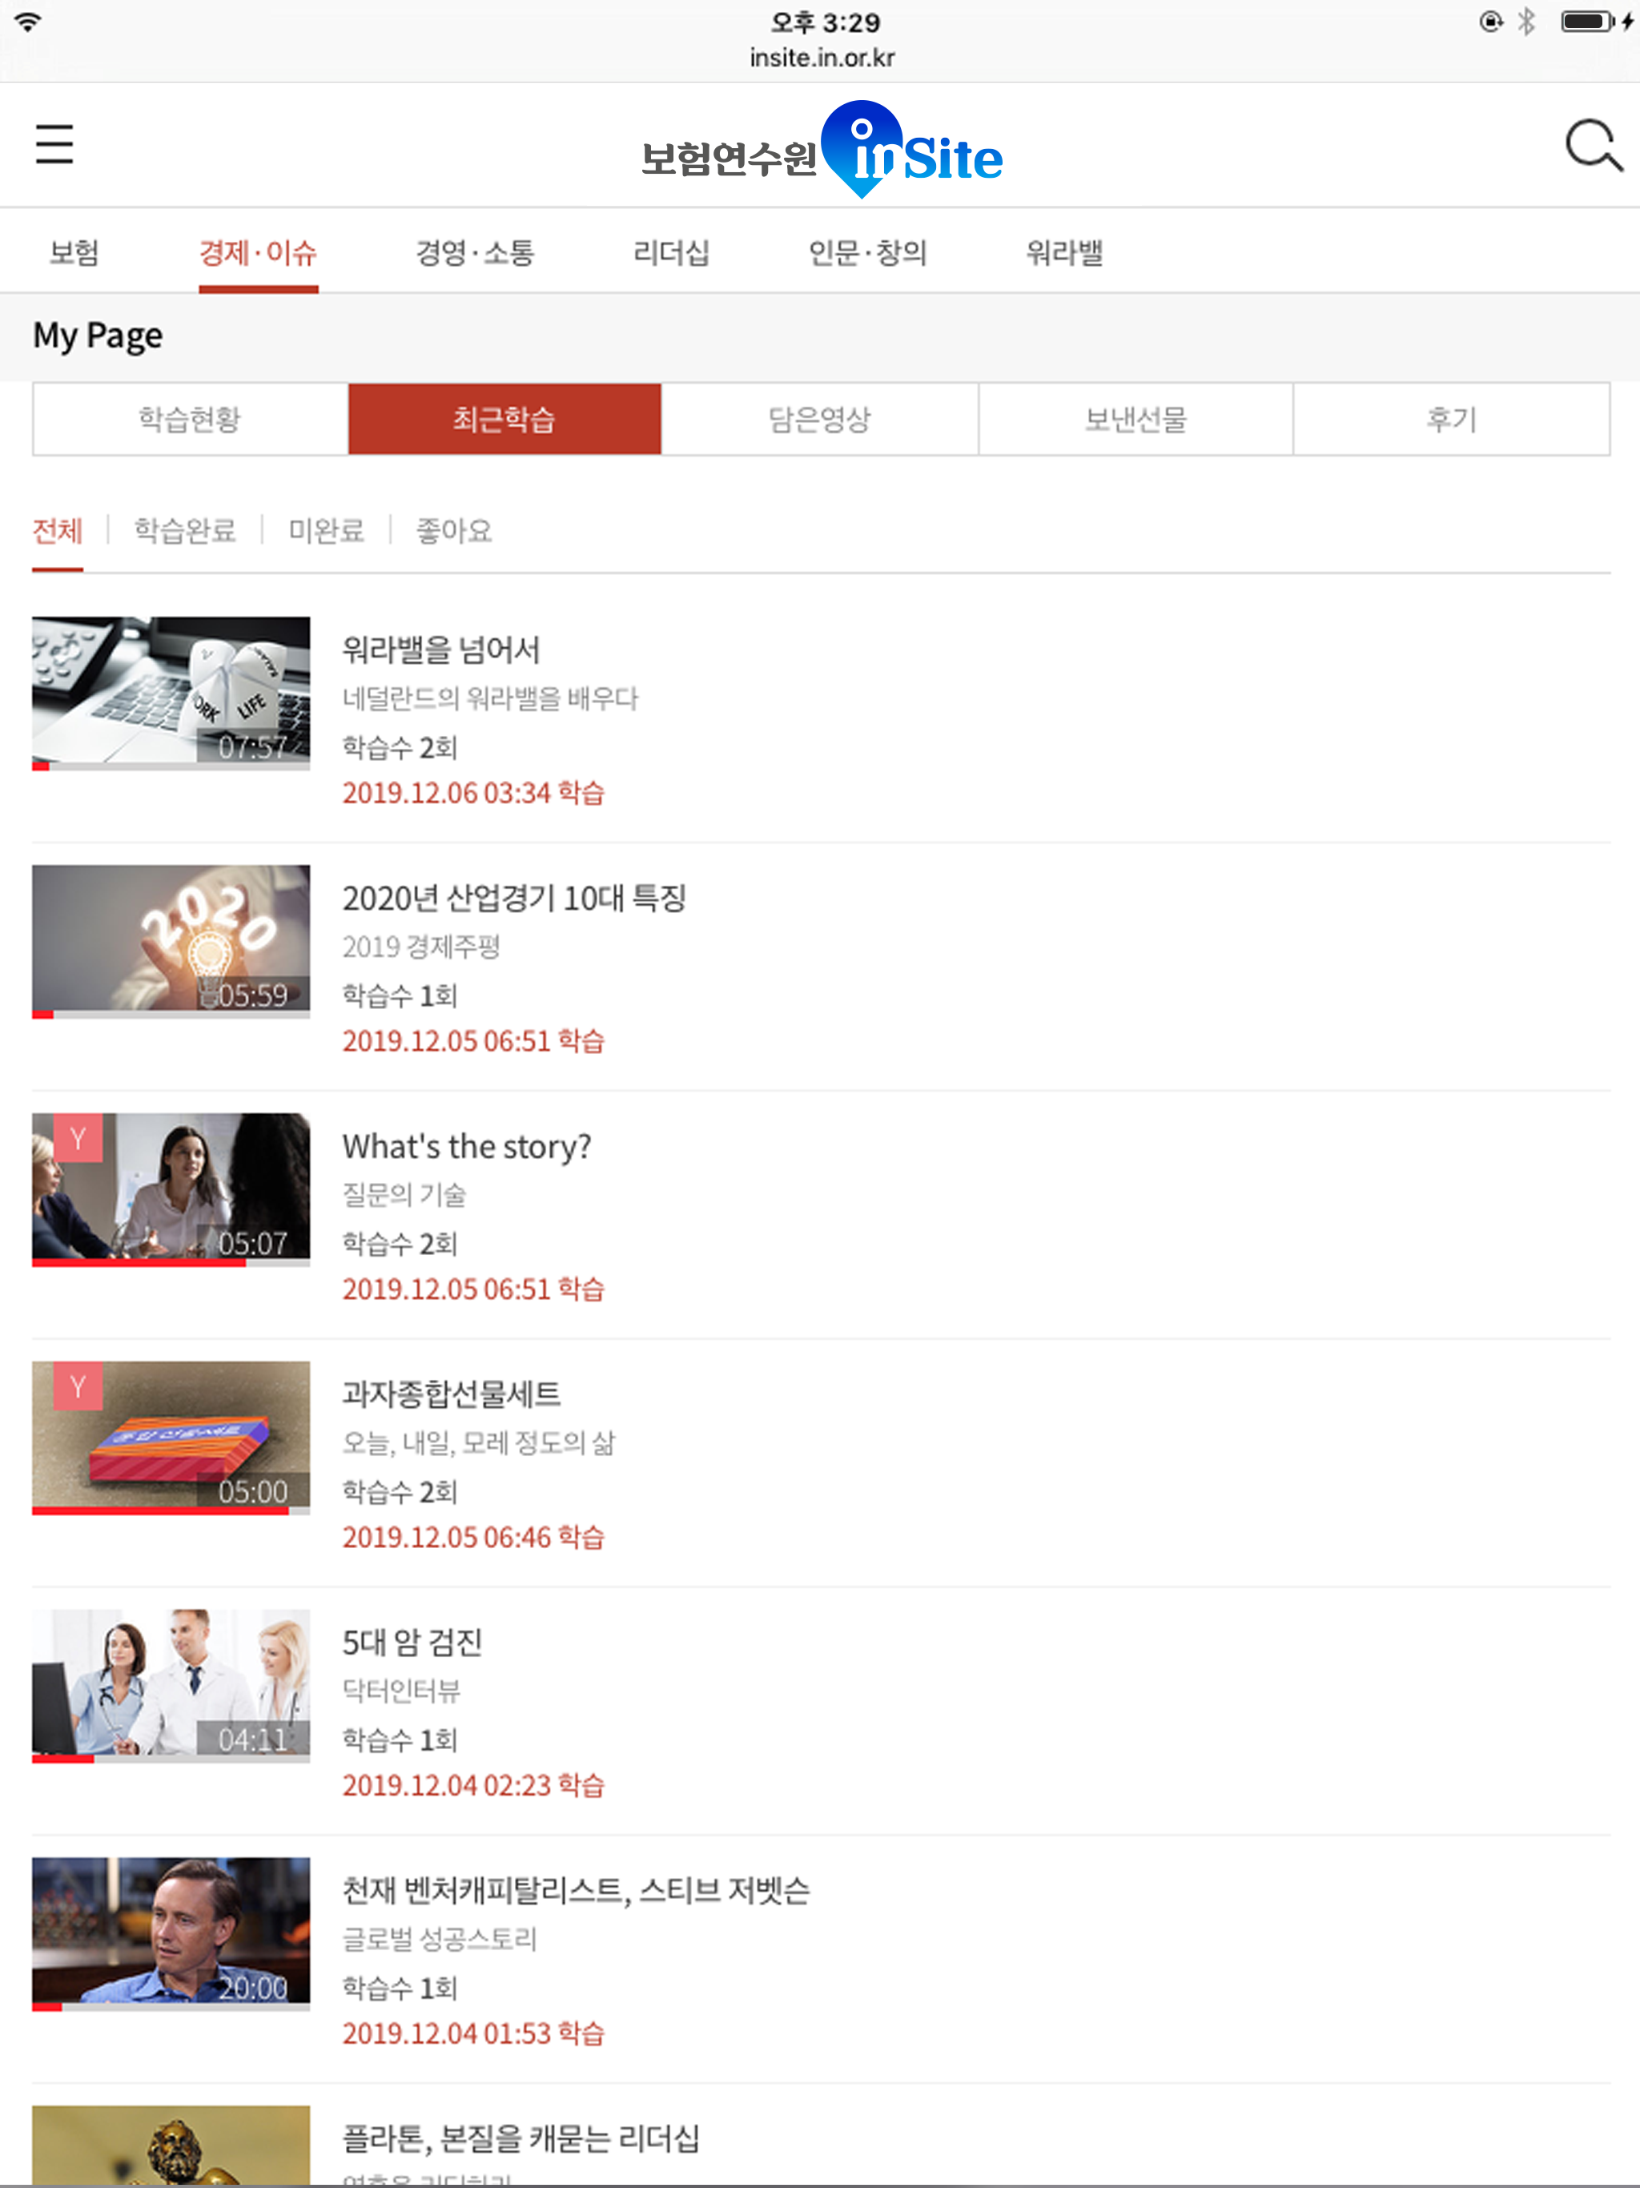Tap the insite.in.or.kr address bar
The height and width of the screenshot is (2188, 1640).
822,58
